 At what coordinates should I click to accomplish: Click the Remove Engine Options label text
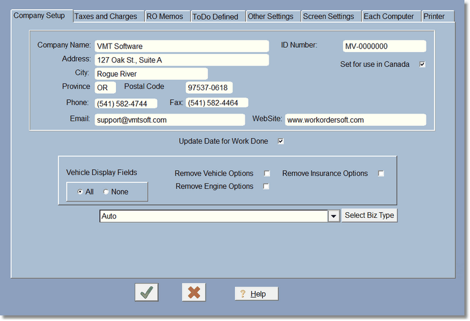(214, 187)
